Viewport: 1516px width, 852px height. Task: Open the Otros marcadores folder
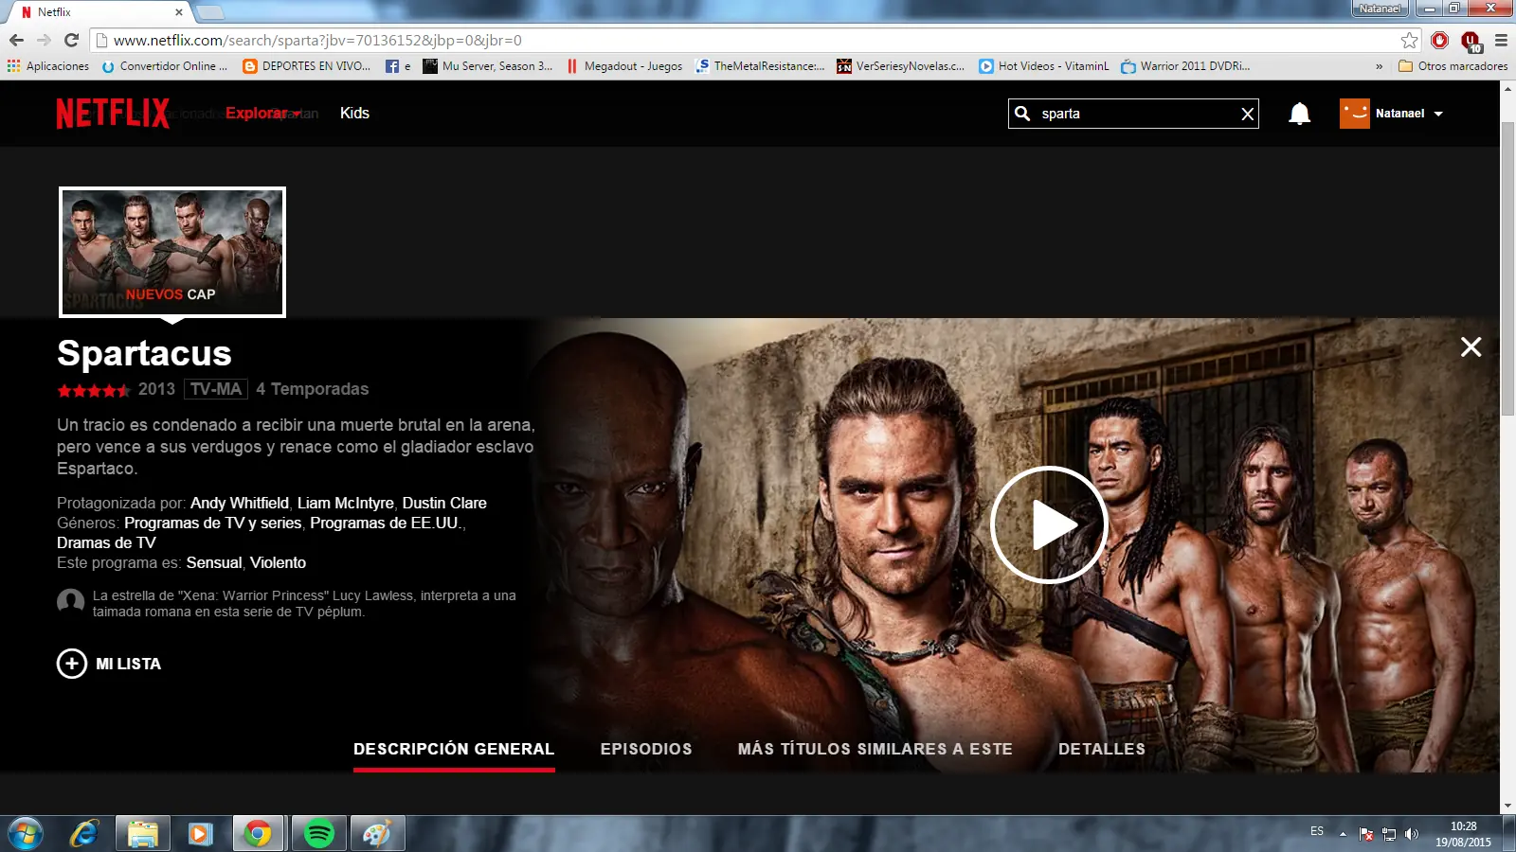(x=1453, y=66)
